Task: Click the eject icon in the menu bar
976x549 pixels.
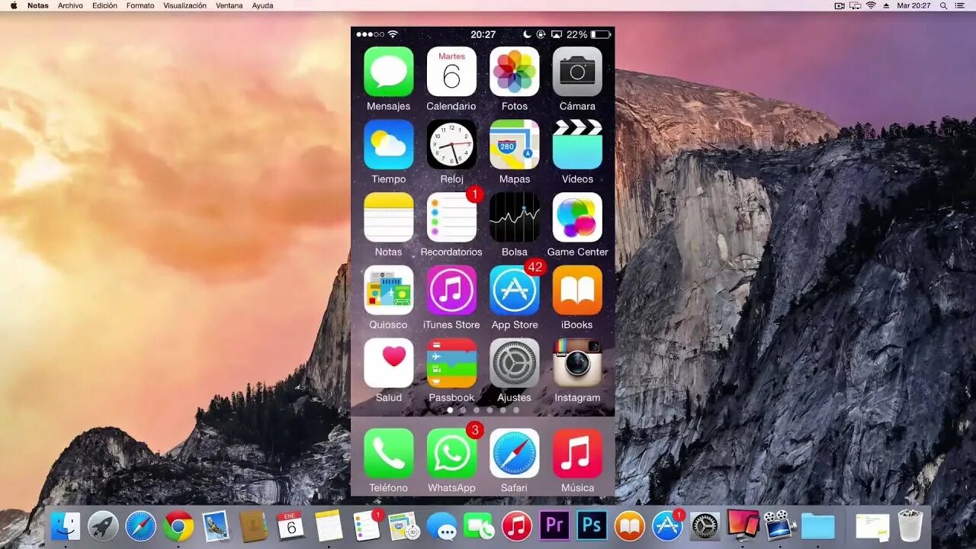Action: 886,5
